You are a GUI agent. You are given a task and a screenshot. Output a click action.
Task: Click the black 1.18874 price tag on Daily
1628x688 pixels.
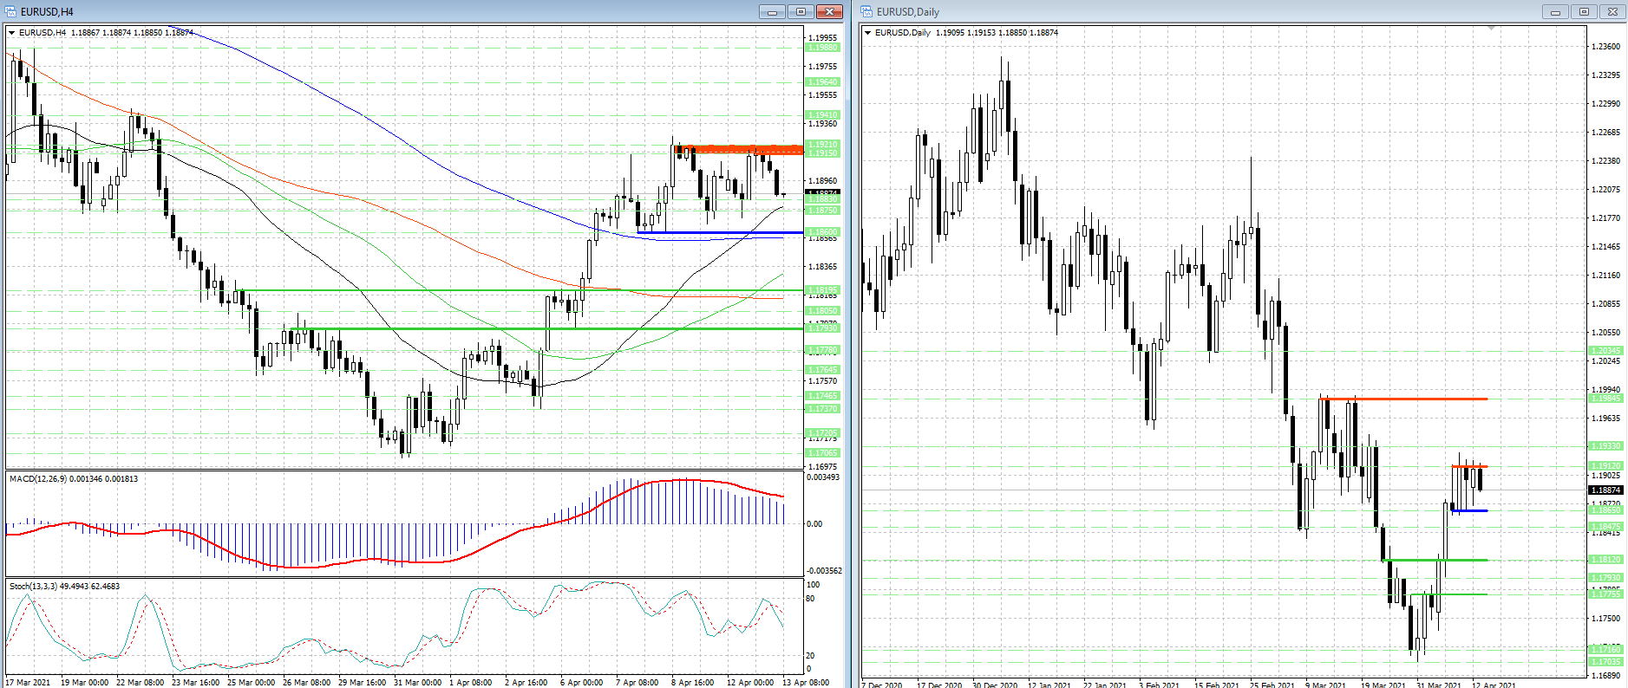[1605, 490]
